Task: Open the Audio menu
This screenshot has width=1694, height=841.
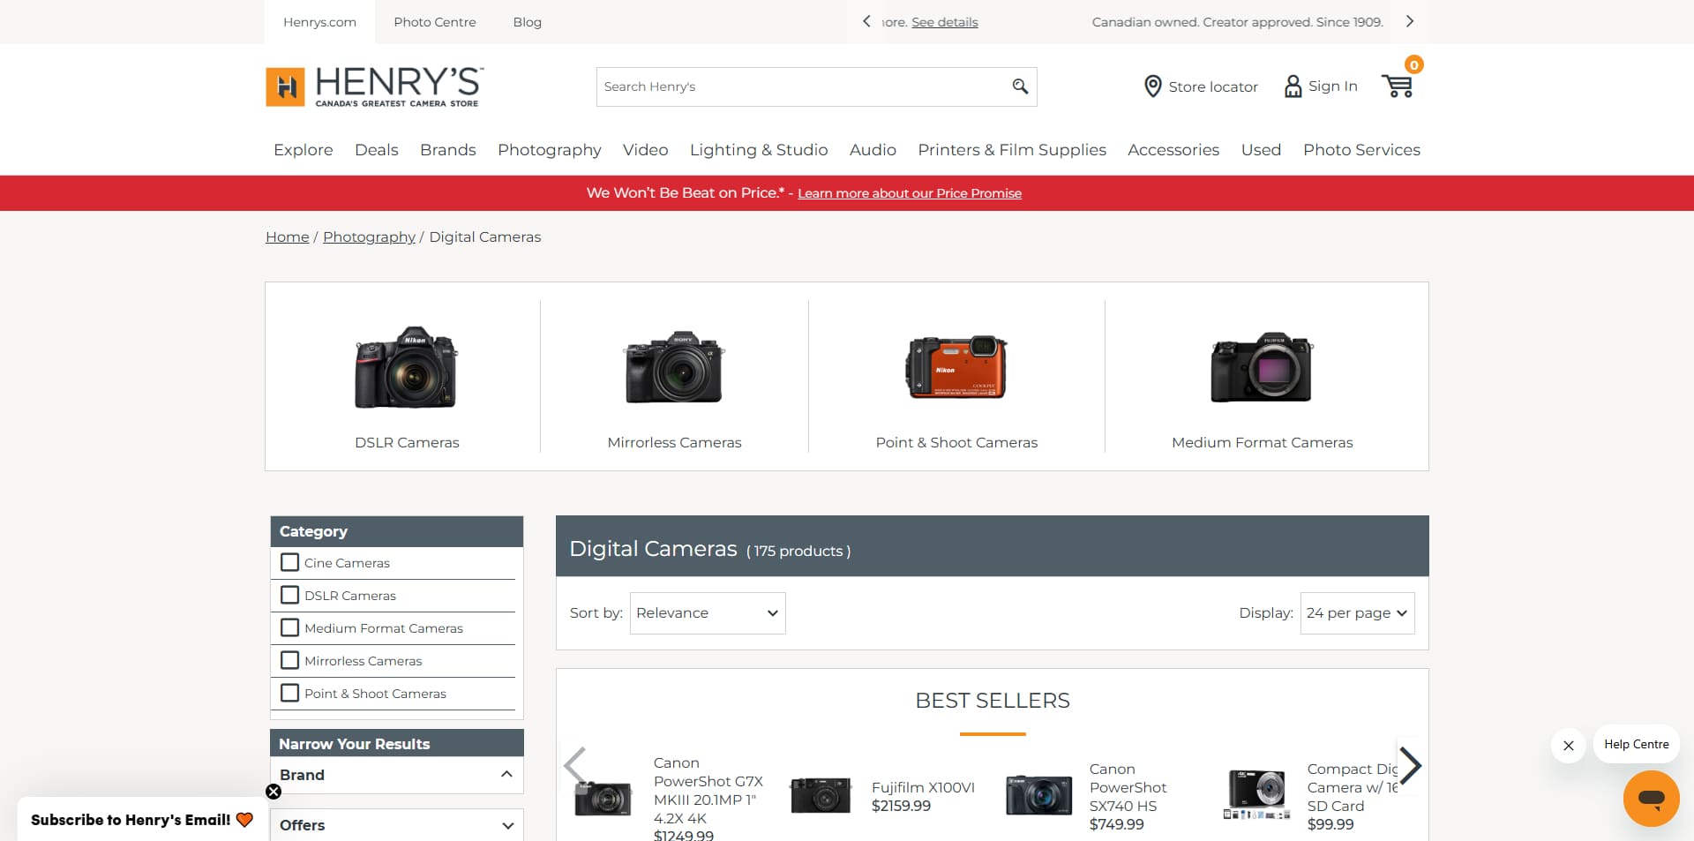Action: pyautogui.click(x=873, y=150)
